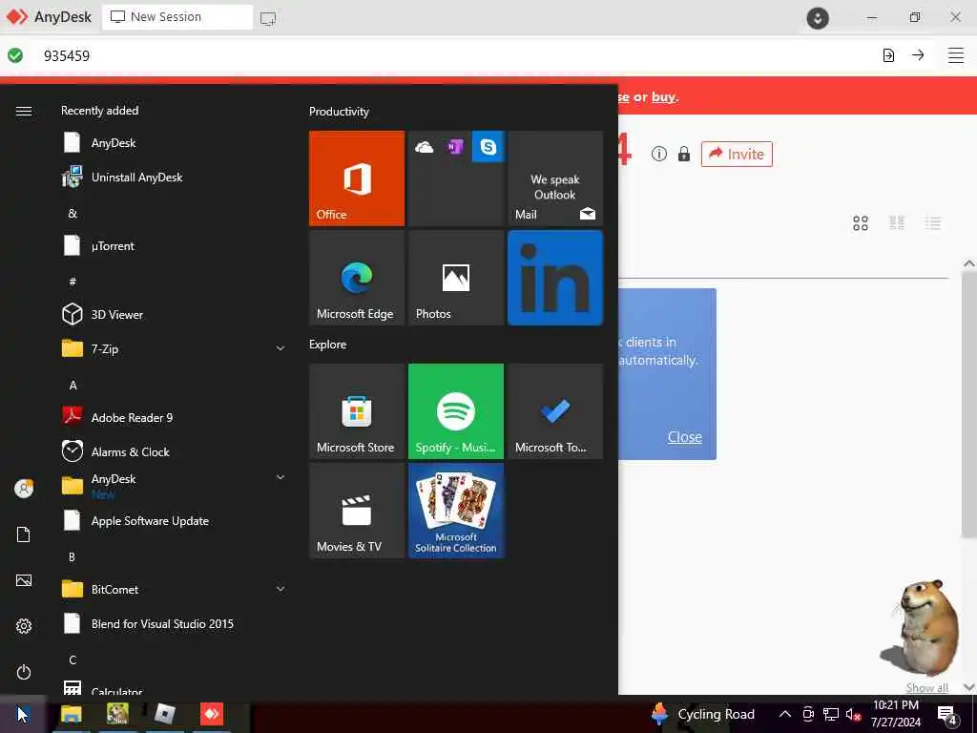The width and height of the screenshot is (977, 733).
Task: Open Movies & TV tile
Action: coord(357,511)
